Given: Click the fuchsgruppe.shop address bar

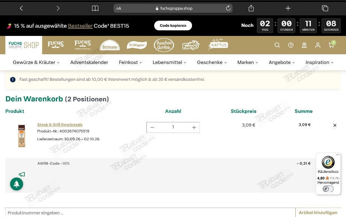Looking at the screenshot, I should click(x=173, y=8).
